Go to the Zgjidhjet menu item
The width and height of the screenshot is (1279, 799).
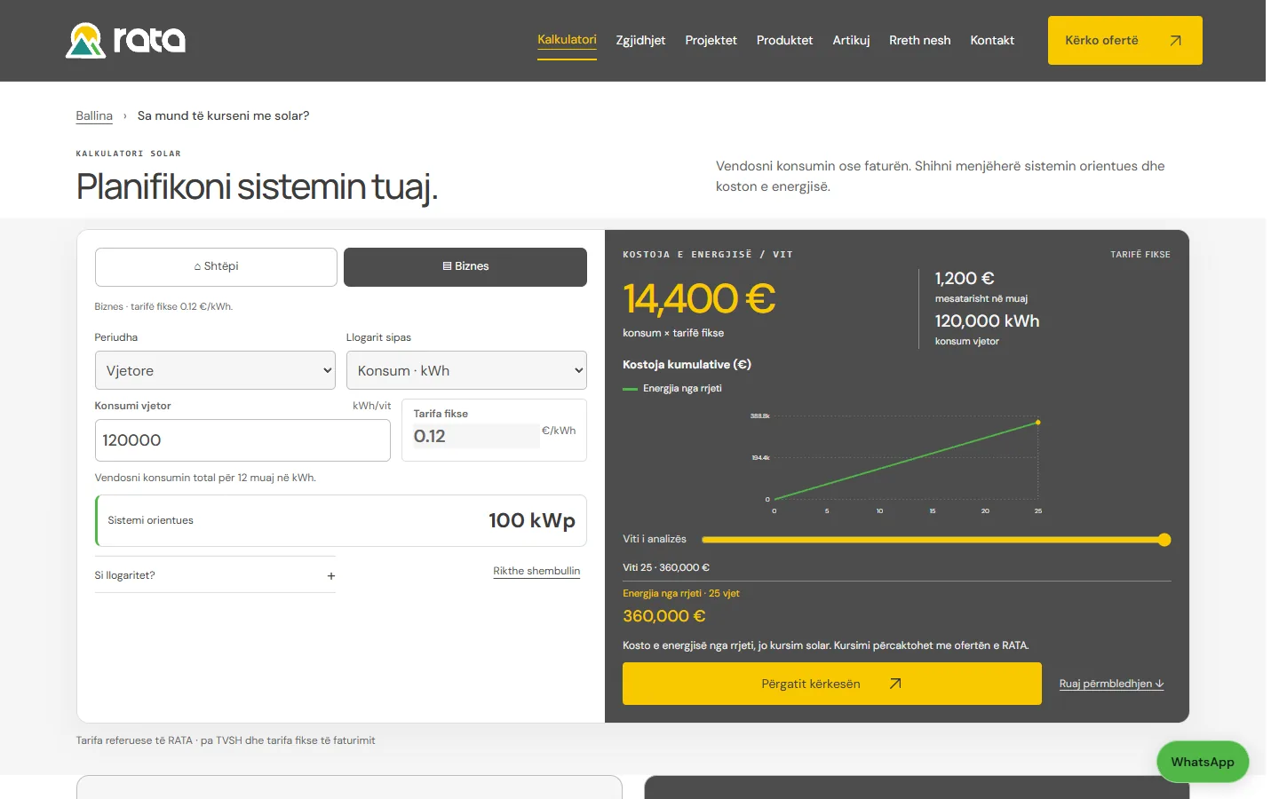tap(640, 41)
